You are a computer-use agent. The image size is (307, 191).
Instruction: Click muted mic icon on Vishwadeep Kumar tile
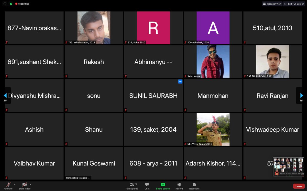point(245,144)
